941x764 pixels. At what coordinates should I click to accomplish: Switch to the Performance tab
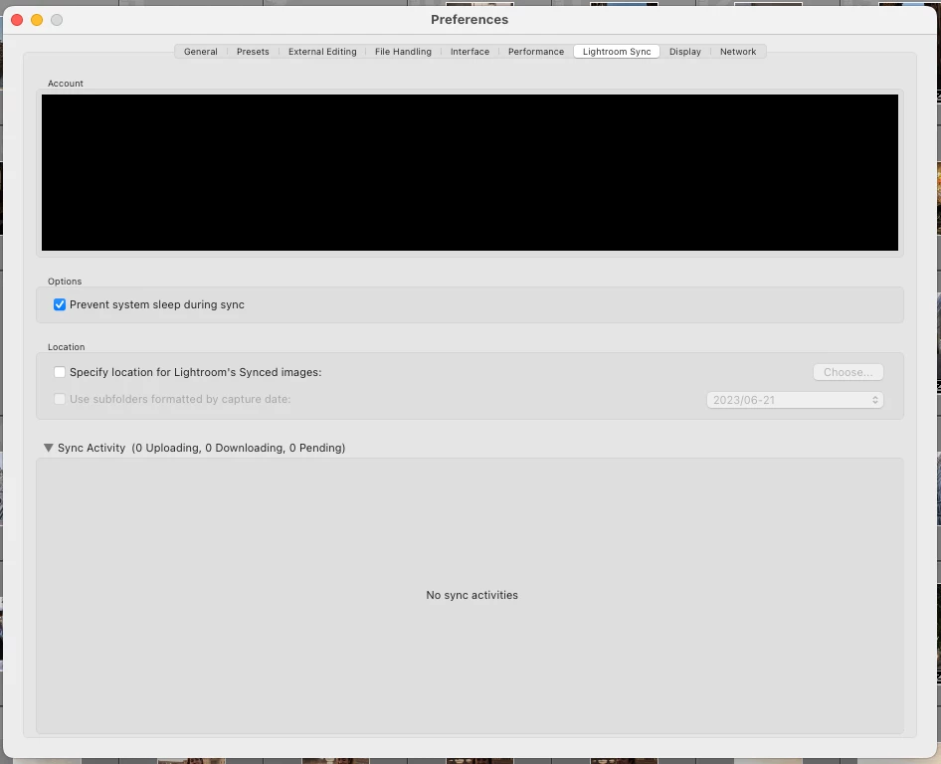536,52
